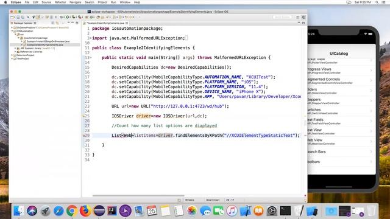This screenshot has height=219, width=390.
Task: Click the Spotlight search icon in menu bar
Action: [x=377, y=2]
